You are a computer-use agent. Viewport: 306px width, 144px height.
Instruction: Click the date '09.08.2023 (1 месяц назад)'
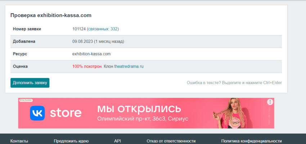(98, 42)
